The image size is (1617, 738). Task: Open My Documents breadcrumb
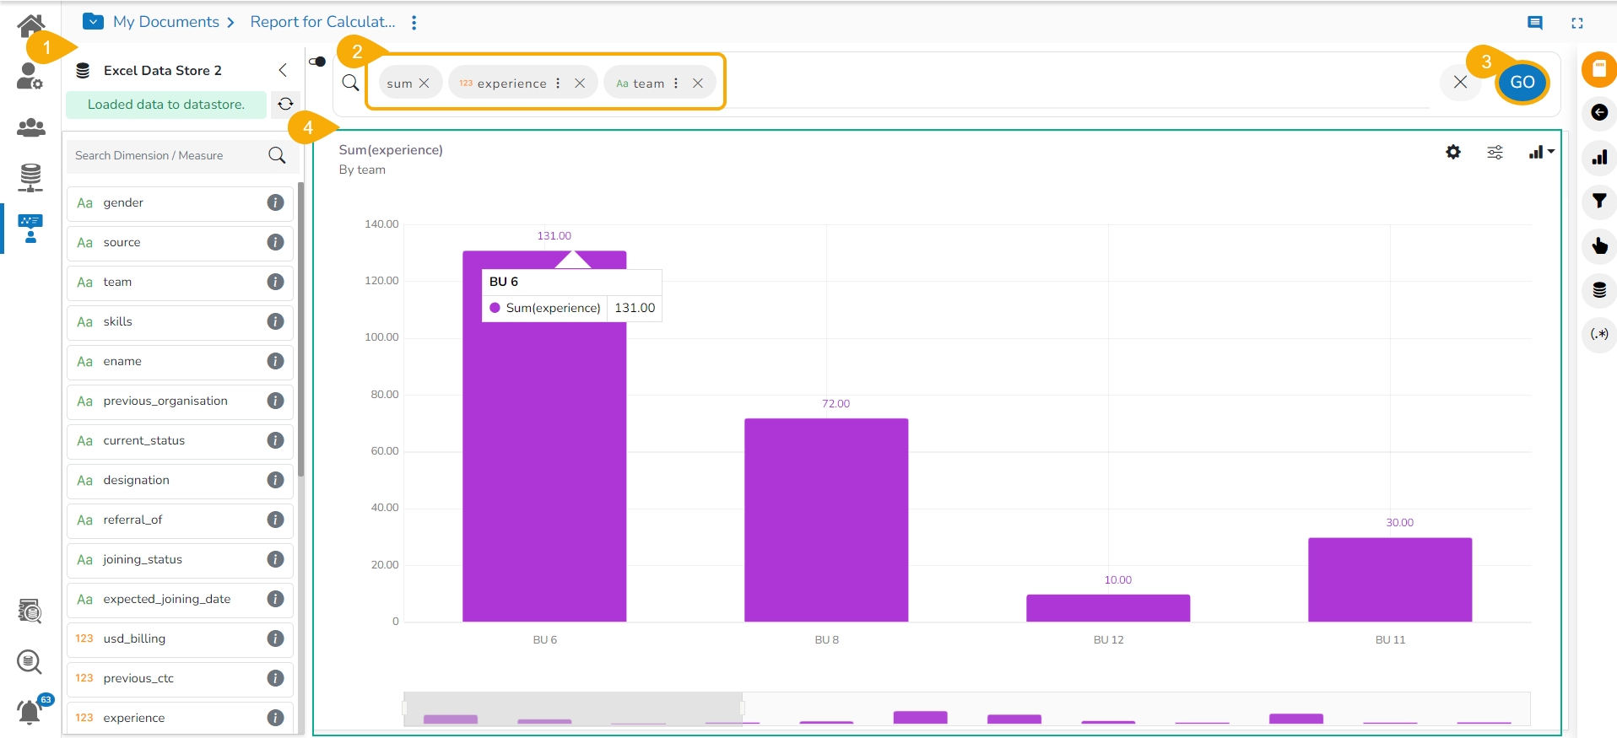(166, 22)
